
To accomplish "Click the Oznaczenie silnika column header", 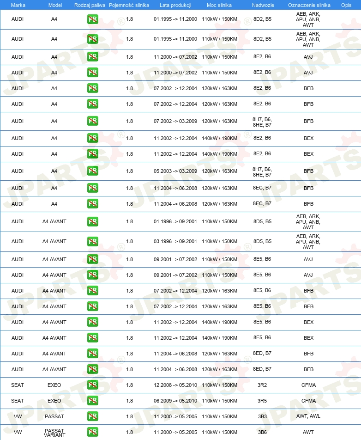I will pyautogui.click(x=309, y=5).
